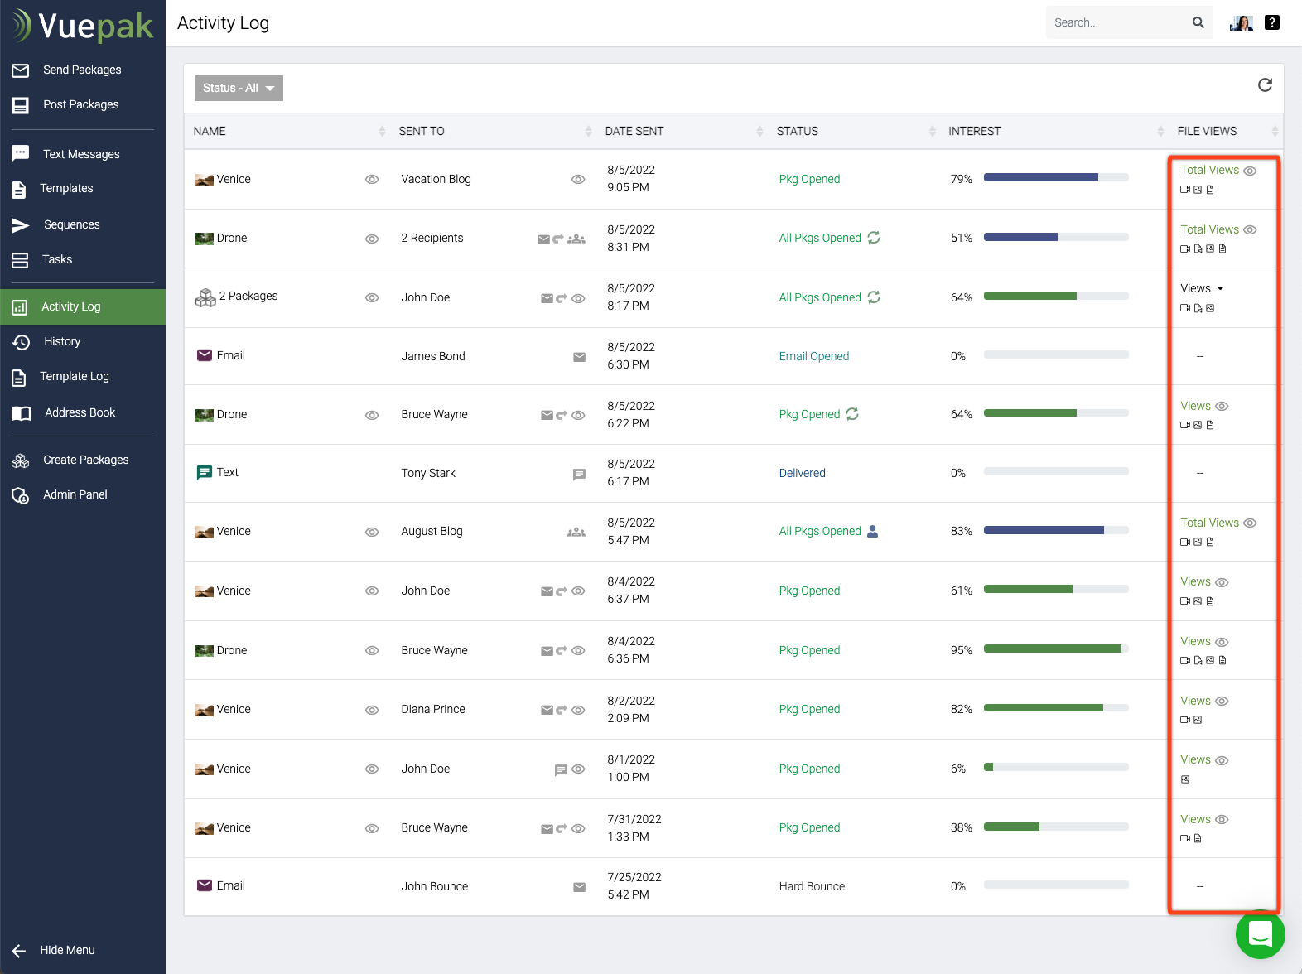Click the 95% interest bar for Bruce Wayne
Image resolution: width=1302 pixels, height=974 pixels.
click(x=1055, y=649)
